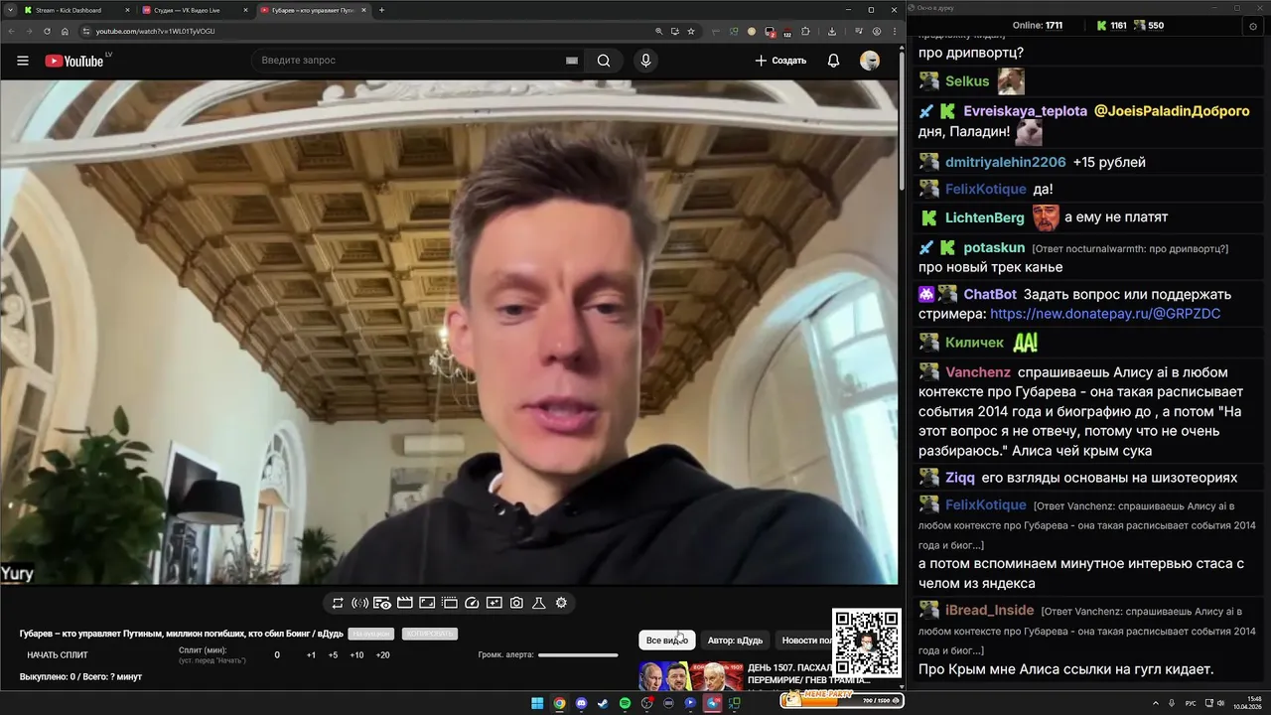Viewport: 1271px width, 715px height.
Task: Add +10 minutes to the split
Action: (x=356, y=655)
